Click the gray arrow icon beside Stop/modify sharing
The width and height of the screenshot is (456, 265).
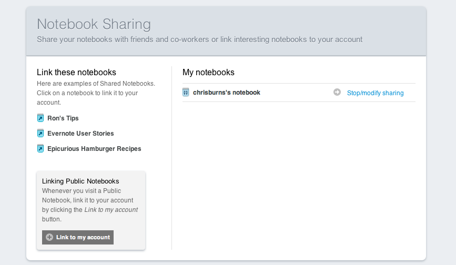(x=337, y=93)
